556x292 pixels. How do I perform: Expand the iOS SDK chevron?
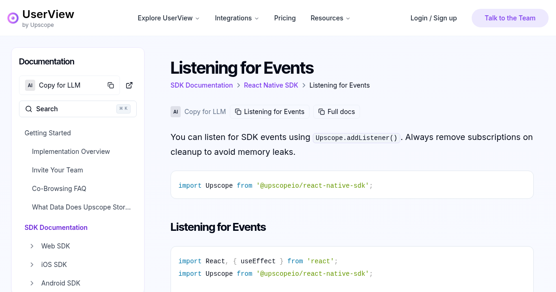(x=32, y=265)
